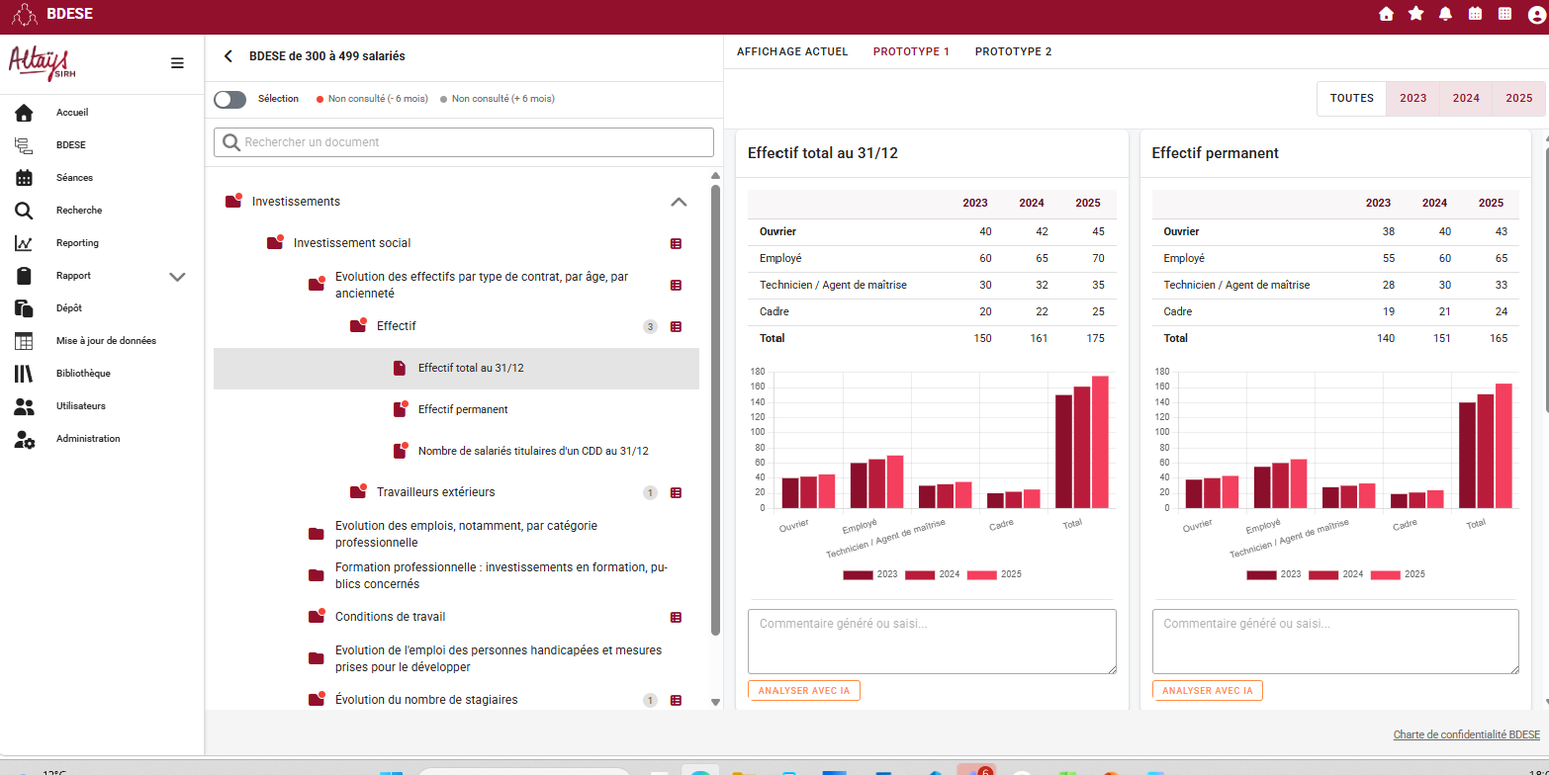
Task: Go back using the left arrow icon
Action: pyautogui.click(x=228, y=56)
